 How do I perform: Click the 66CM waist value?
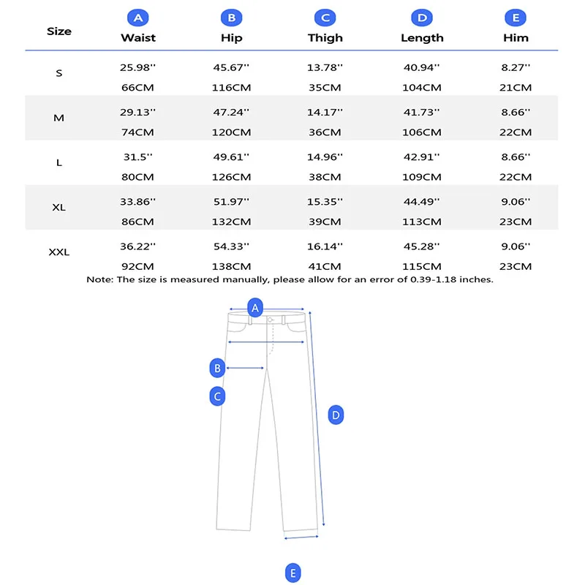(137, 88)
